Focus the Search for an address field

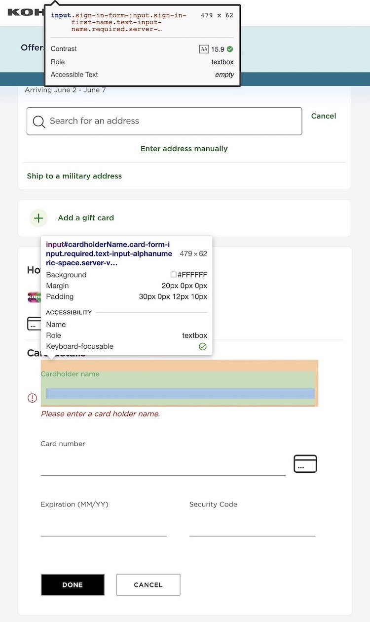[173, 121]
